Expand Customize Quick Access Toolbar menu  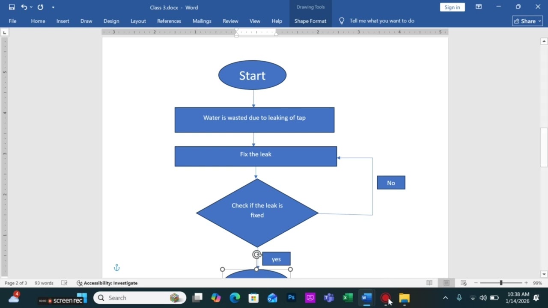(53, 7)
